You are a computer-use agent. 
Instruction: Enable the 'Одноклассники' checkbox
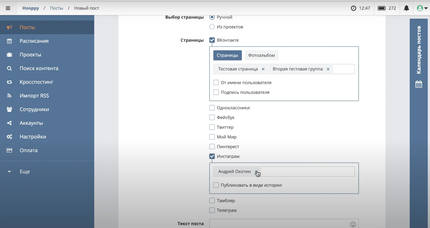point(212,108)
